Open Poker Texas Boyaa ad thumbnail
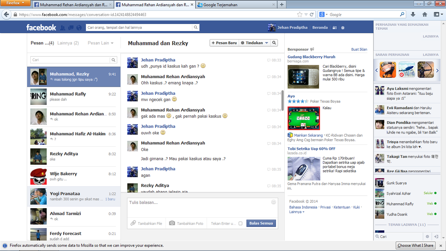The width and height of the screenshot is (446, 251). tap(303, 118)
